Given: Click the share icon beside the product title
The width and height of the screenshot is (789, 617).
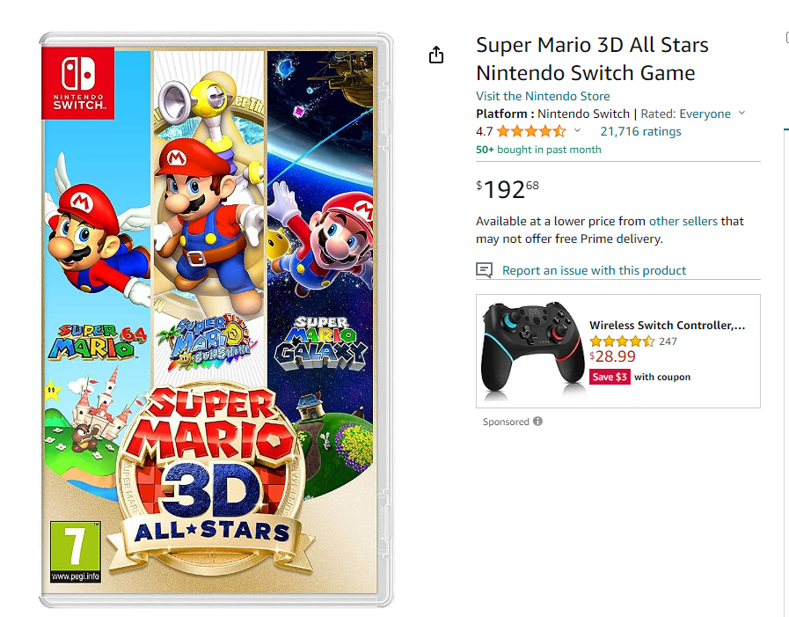Looking at the screenshot, I should (436, 55).
